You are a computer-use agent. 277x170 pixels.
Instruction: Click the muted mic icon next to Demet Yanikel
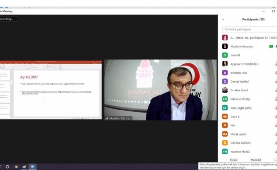coord(275,81)
